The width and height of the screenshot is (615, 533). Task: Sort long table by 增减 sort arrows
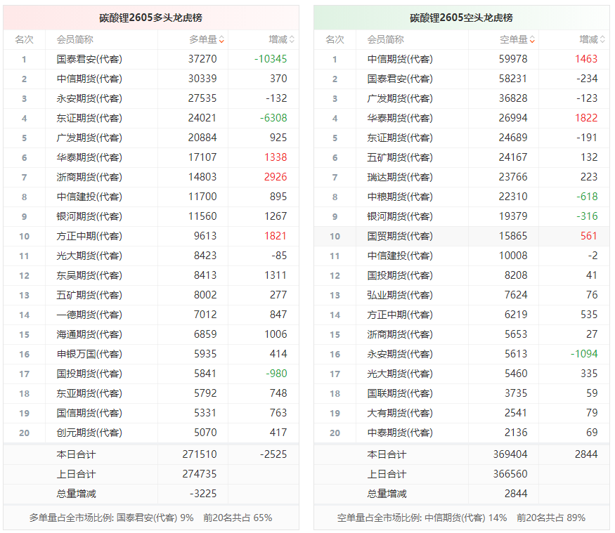tap(292, 39)
